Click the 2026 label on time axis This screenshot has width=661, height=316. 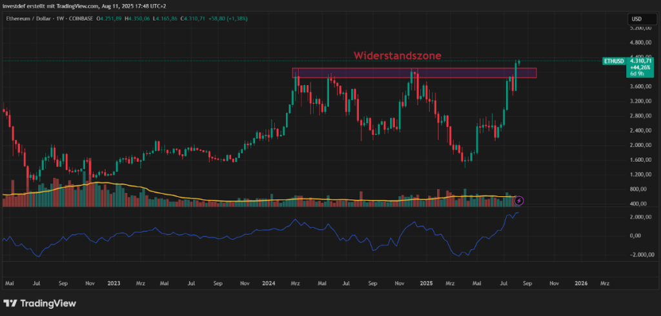coord(581,282)
